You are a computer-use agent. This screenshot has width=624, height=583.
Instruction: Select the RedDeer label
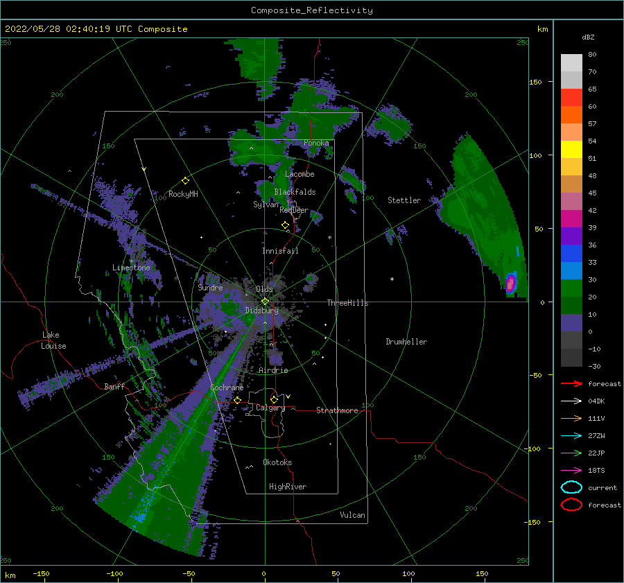click(294, 210)
